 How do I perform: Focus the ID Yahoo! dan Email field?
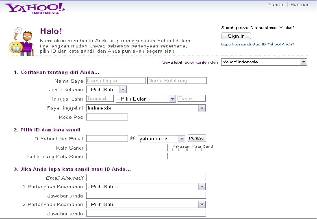107,138
